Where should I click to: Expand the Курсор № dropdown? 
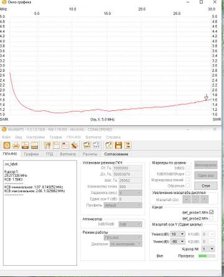click(x=208, y=249)
